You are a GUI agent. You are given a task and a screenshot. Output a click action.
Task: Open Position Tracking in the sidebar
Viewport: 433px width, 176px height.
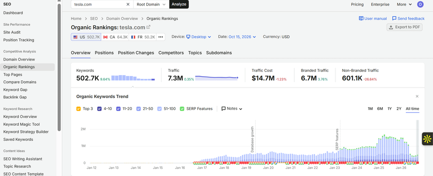(x=19, y=40)
